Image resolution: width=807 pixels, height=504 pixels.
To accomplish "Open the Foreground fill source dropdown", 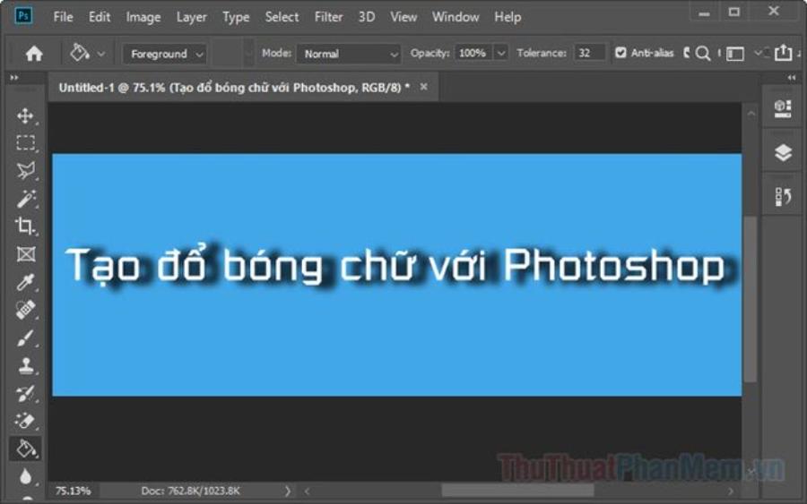I will [x=165, y=54].
